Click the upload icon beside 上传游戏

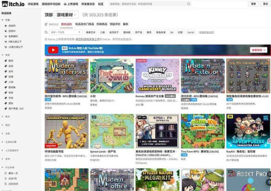pyautogui.click(x=65, y=4)
